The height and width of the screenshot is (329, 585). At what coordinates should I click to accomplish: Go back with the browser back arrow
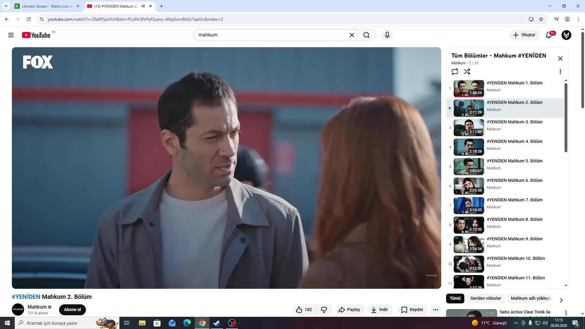(x=6, y=19)
